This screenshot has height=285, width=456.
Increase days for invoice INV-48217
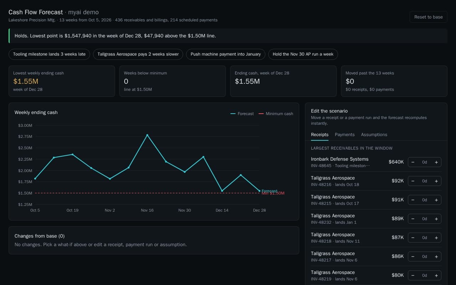(x=436, y=256)
